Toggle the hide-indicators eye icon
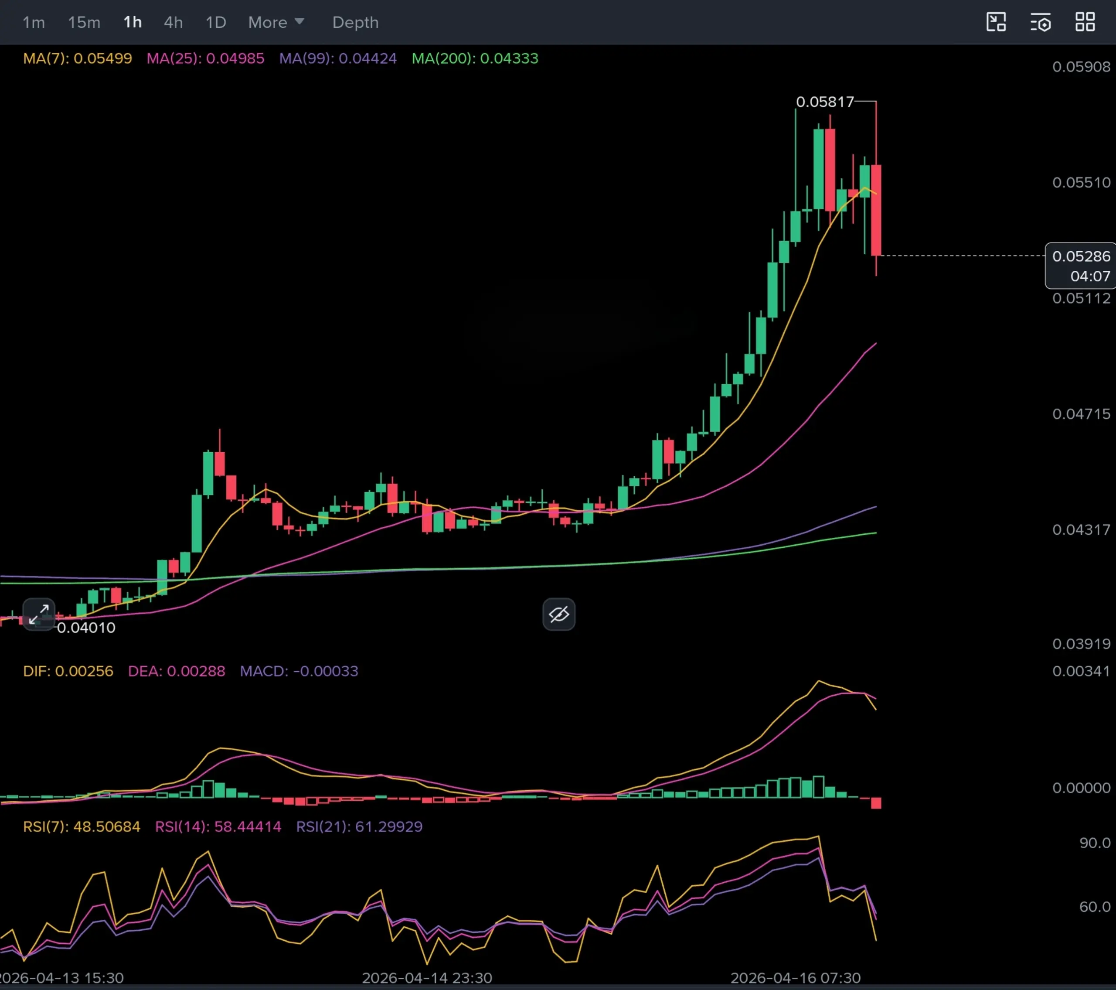Viewport: 1116px width, 990px height. 558,614
